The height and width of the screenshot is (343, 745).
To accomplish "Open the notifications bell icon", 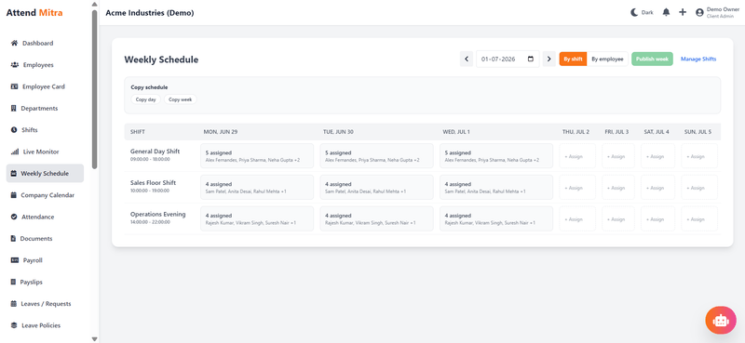I will pos(666,12).
